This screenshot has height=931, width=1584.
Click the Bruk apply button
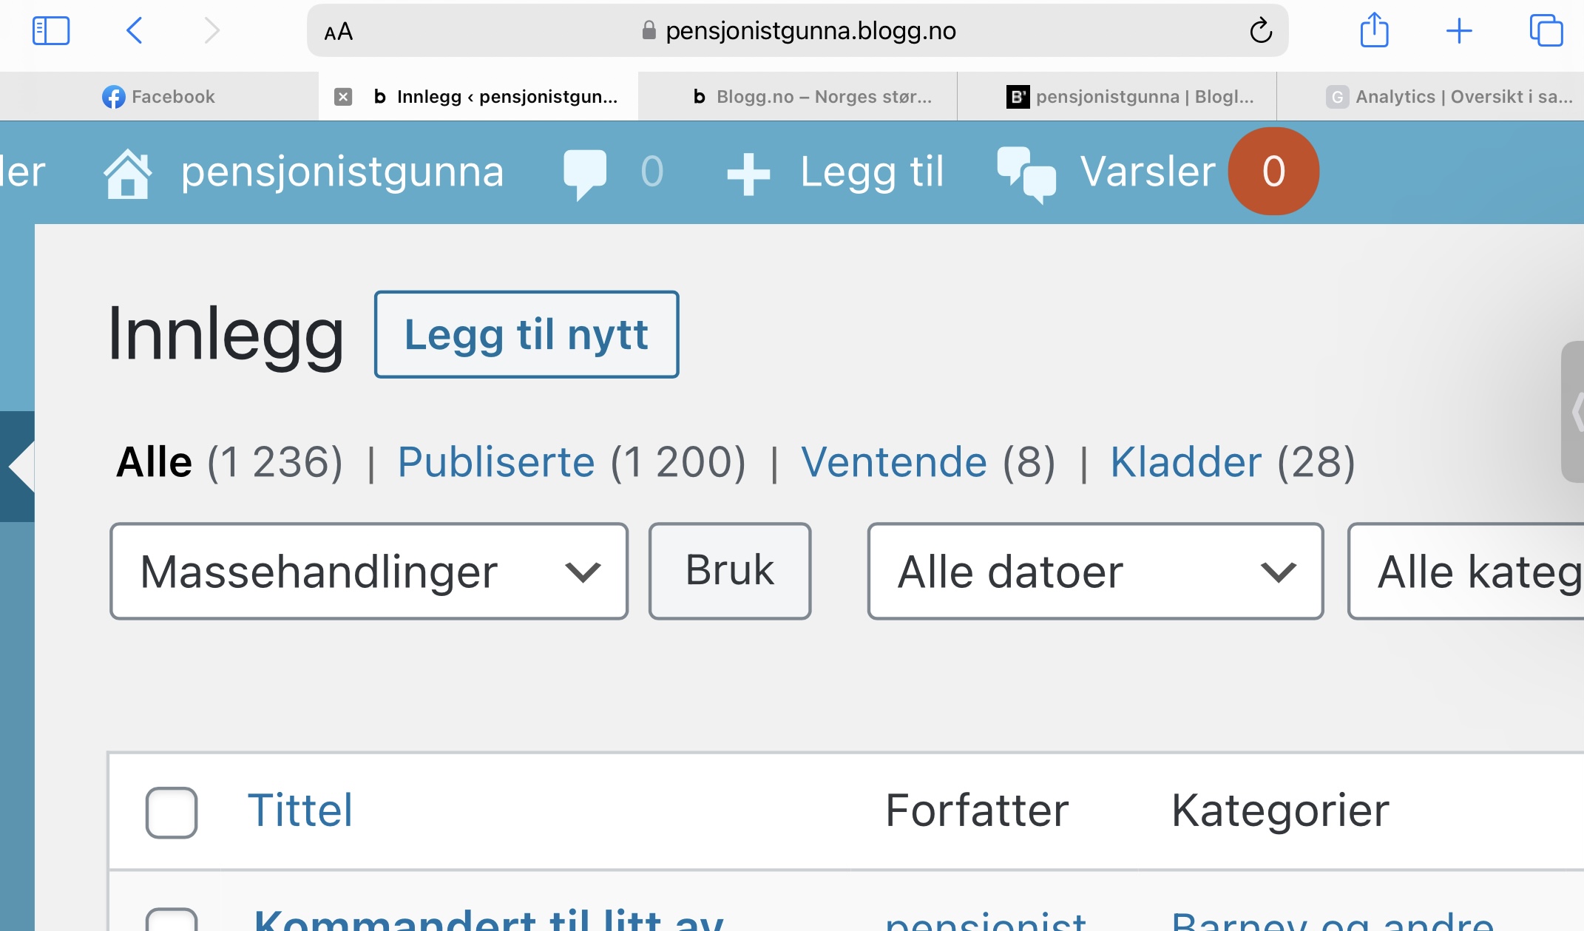point(730,571)
